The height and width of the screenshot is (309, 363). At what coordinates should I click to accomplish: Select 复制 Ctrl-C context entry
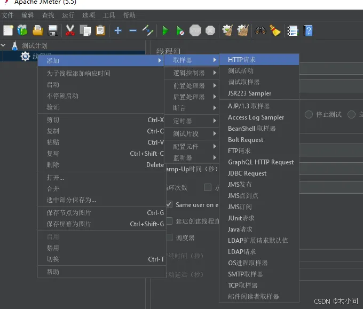101,131
